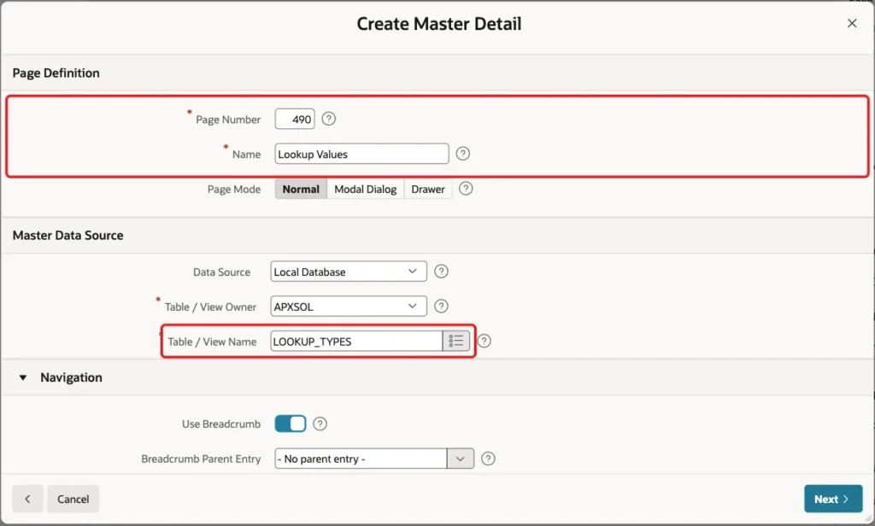Open help for Page Number field
This screenshot has width=875, height=526.
click(329, 119)
